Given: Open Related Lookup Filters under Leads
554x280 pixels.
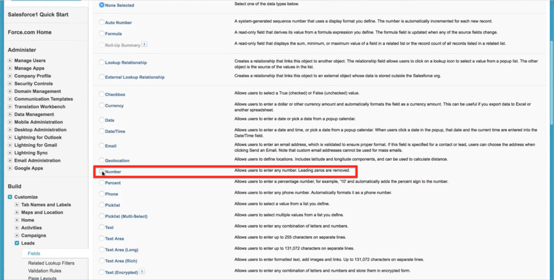Looking at the screenshot, I should 51,263.
